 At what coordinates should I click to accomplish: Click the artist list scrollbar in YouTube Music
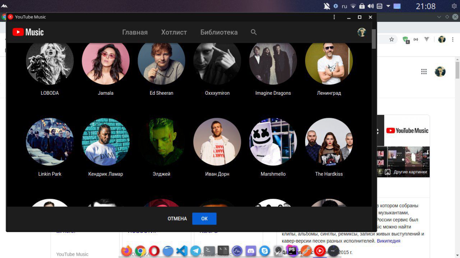[x=374, y=39]
